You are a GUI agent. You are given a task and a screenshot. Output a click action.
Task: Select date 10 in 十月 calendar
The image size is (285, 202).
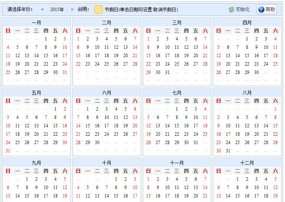(x=135, y=188)
